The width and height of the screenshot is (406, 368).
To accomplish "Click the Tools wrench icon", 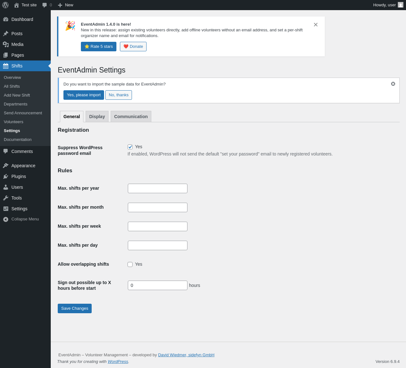I will point(6,198).
